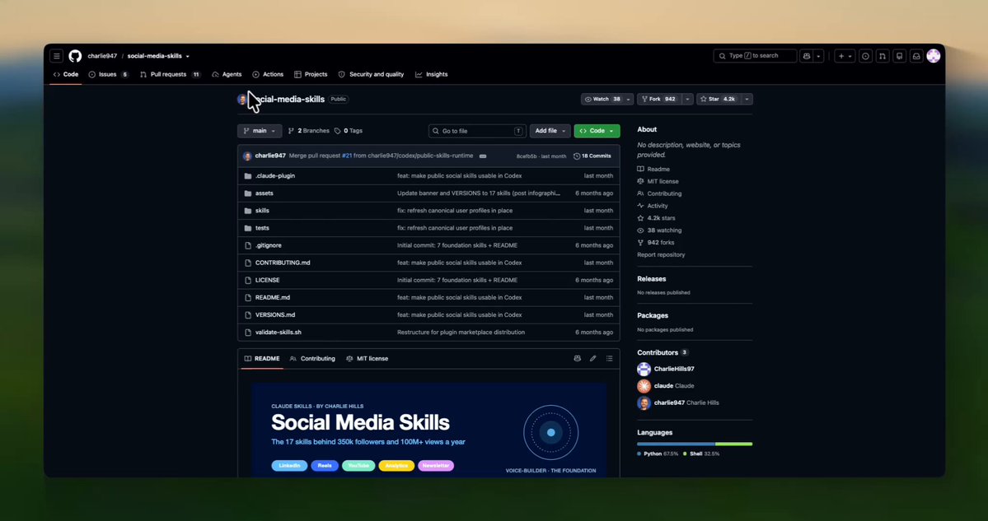Open Security and quality tab

coord(371,74)
